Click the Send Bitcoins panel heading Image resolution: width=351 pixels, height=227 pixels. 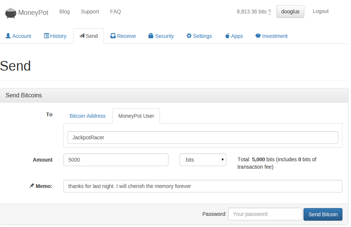coord(24,95)
